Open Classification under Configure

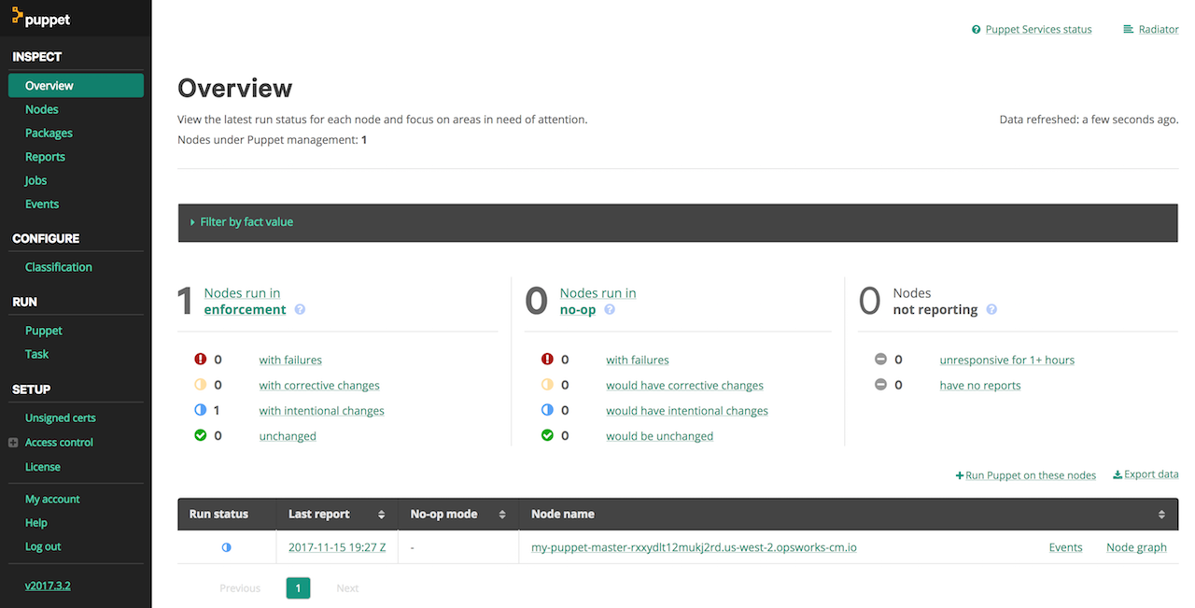pyautogui.click(x=59, y=267)
